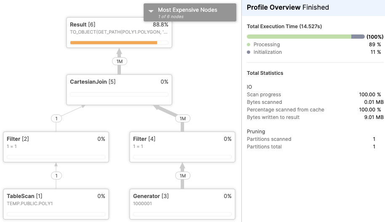Click the green Total Execution Time bar

click(x=299, y=37)
